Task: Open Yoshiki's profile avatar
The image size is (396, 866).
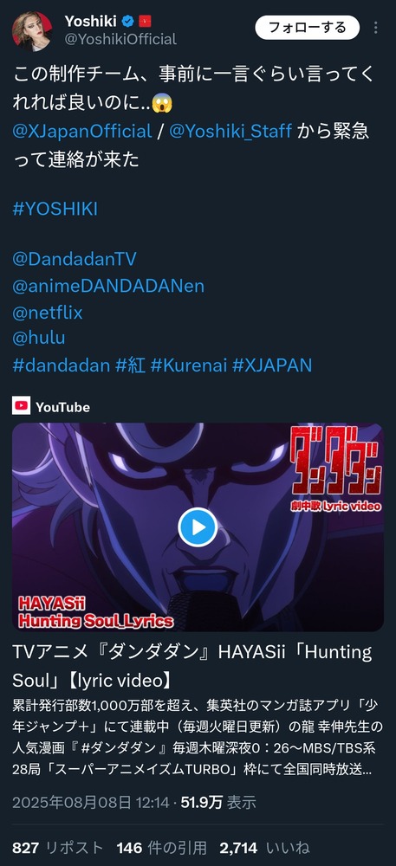Action: click(x=32, y=31)
